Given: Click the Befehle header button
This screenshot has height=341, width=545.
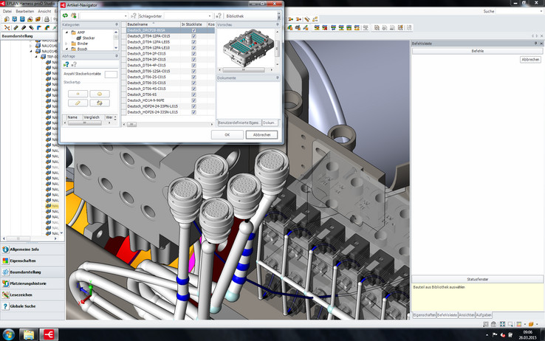Looking at the screenshot, I should tap(477, 51).
